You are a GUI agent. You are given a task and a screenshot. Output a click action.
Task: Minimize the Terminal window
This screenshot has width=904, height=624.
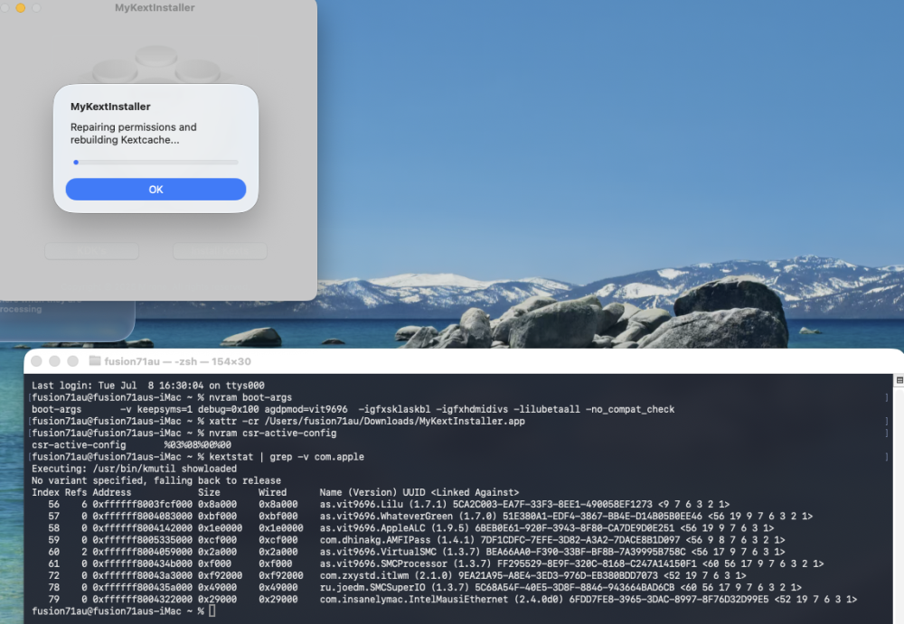(x=55, y=360)
